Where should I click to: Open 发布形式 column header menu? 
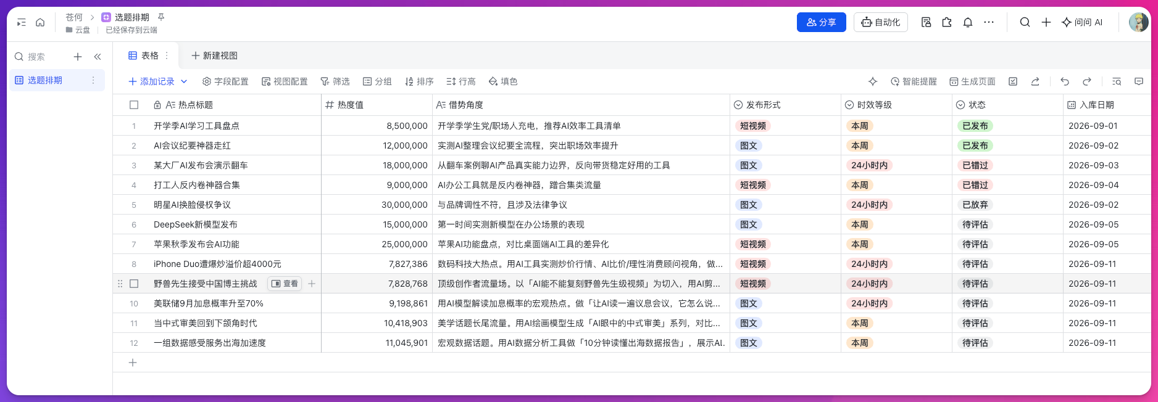[785, 105]
